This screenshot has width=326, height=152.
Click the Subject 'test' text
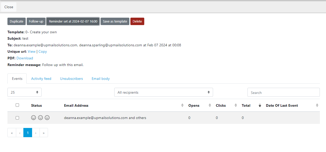[25, 38]
